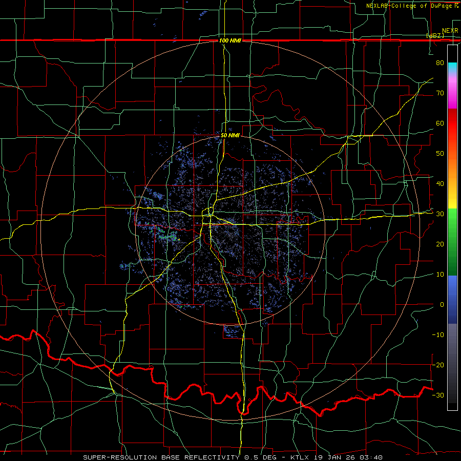Click the 40 value on dBZ scale
Viewport: 461px width, 461px height.
[x=440, y=184]
